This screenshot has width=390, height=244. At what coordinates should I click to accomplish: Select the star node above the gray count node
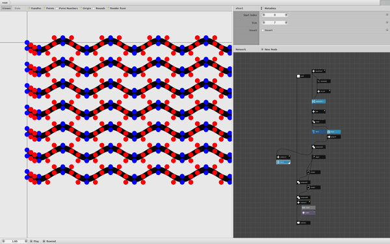tap(304, 202)
